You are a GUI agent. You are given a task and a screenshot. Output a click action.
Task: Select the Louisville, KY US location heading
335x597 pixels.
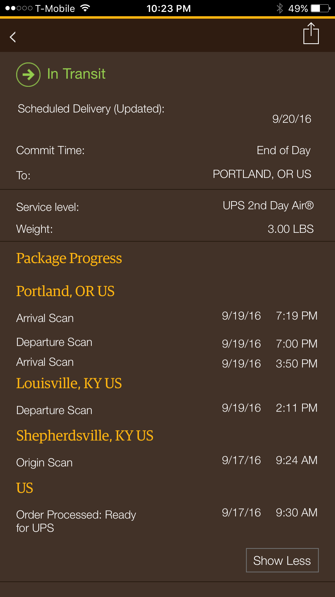(69, 383)
